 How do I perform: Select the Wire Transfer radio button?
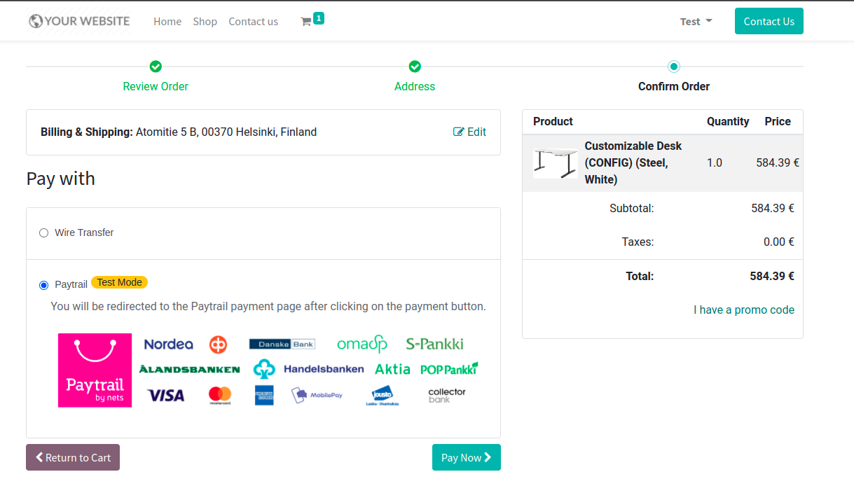coord(44,232)
